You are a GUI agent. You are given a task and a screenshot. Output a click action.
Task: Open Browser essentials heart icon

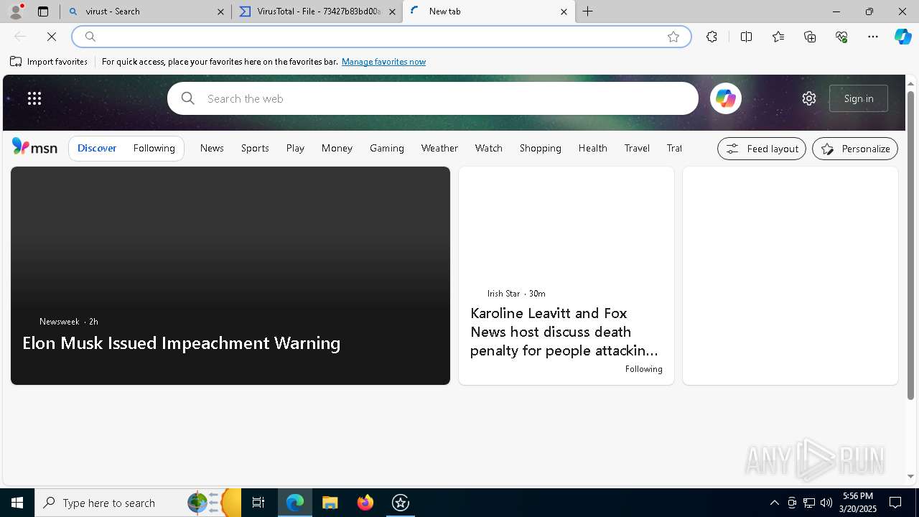coord(841,37)
